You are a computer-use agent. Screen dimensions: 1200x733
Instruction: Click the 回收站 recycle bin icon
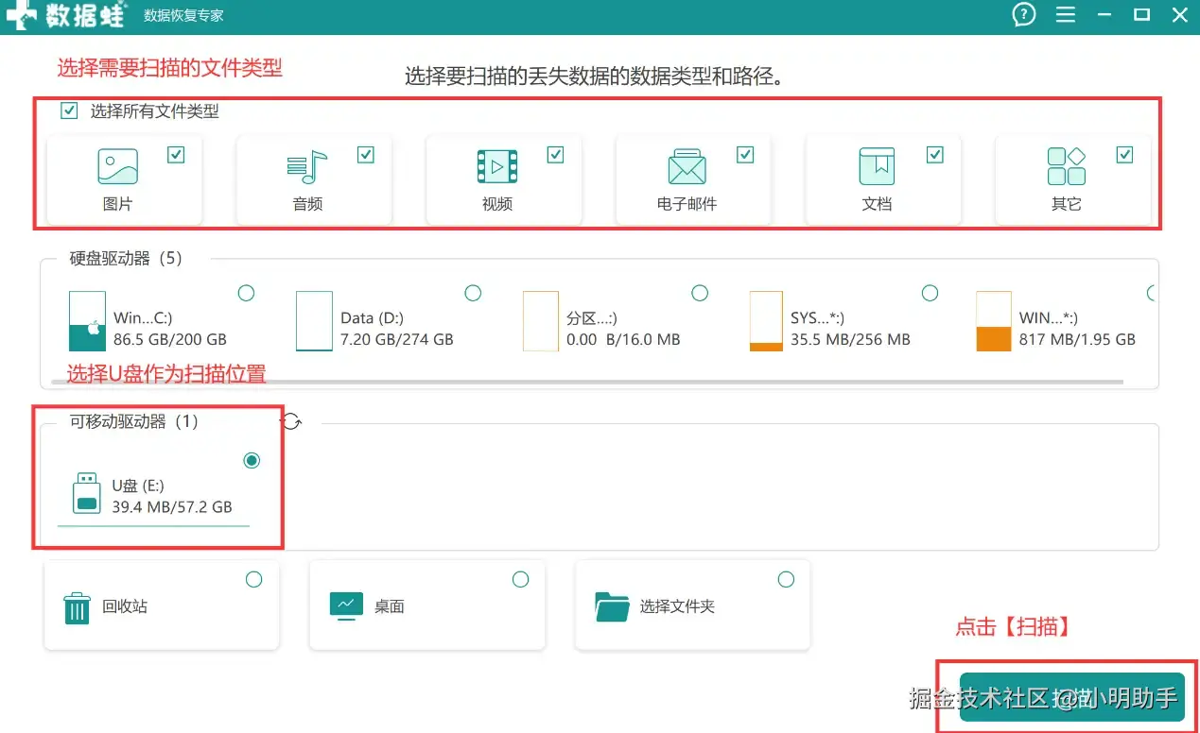[x=77, y=607]
